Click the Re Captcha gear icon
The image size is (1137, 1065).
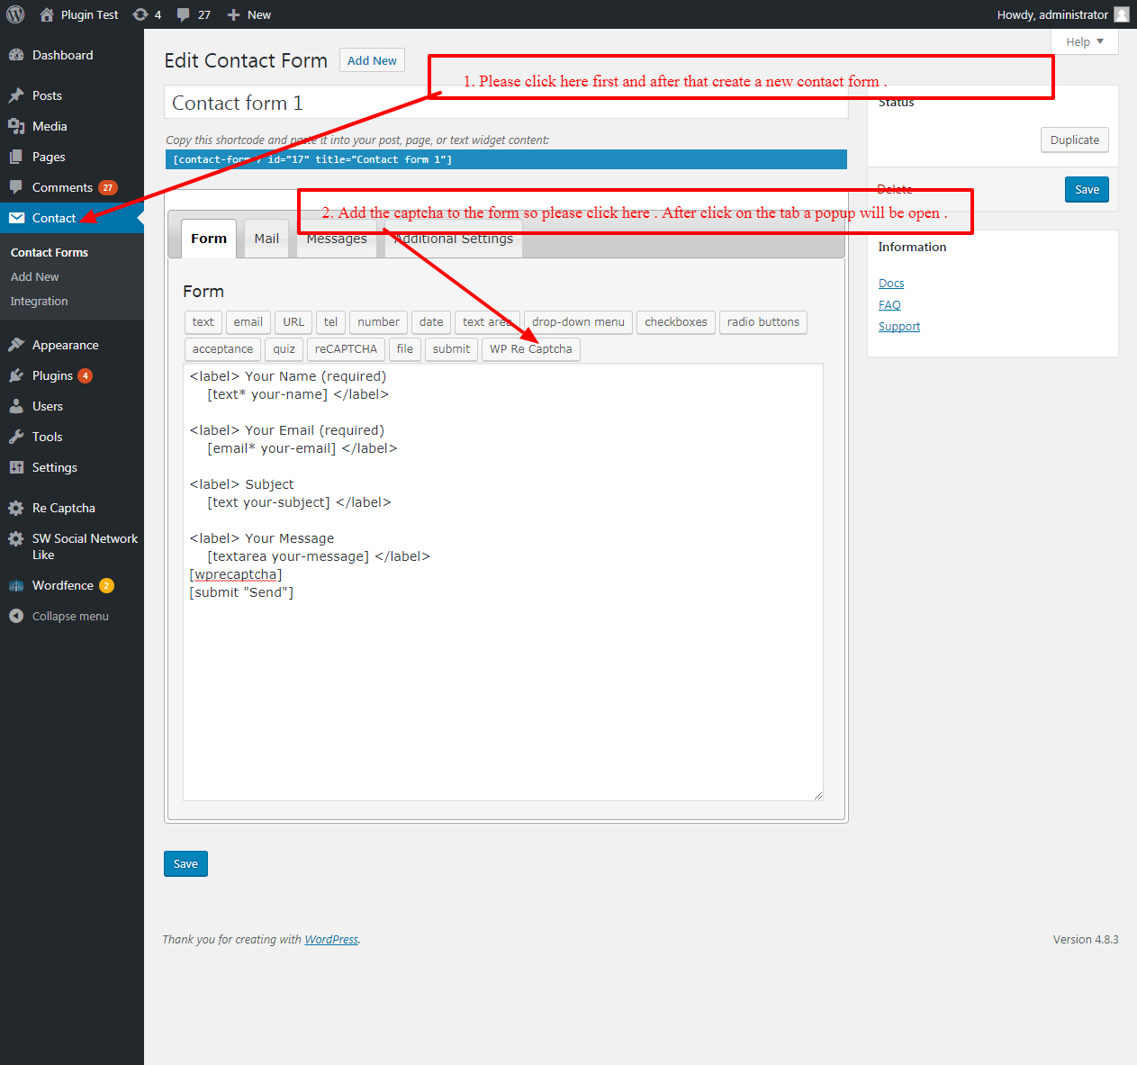[16, 508]
